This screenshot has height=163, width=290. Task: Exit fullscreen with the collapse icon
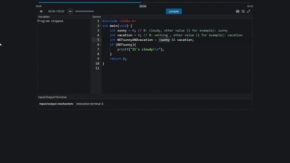[249, 11]
